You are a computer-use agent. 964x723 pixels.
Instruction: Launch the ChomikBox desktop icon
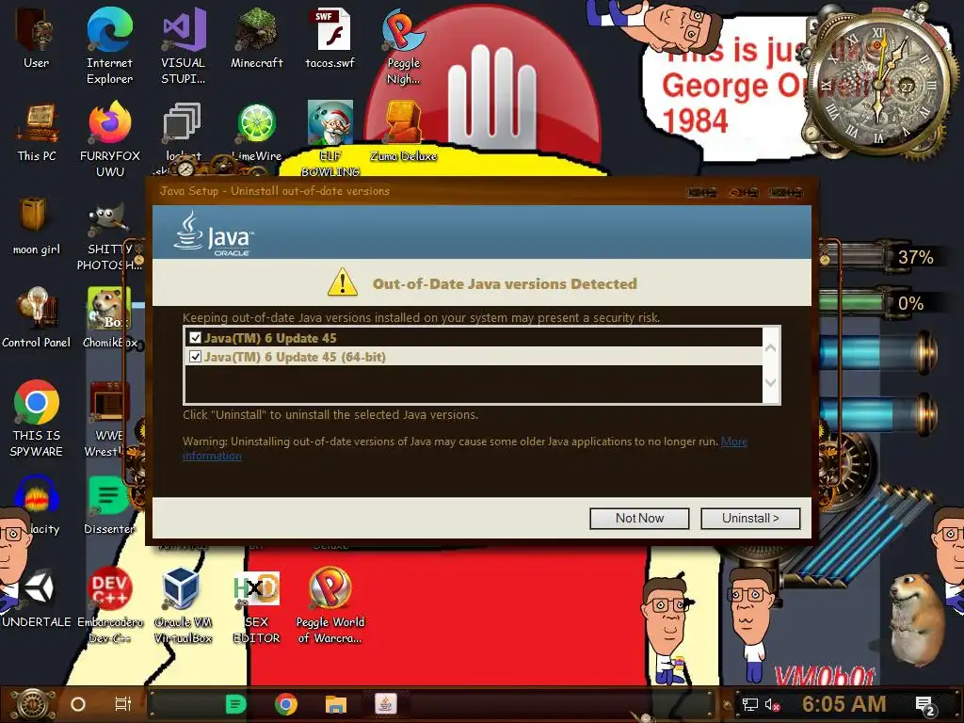tap(109, 318)
